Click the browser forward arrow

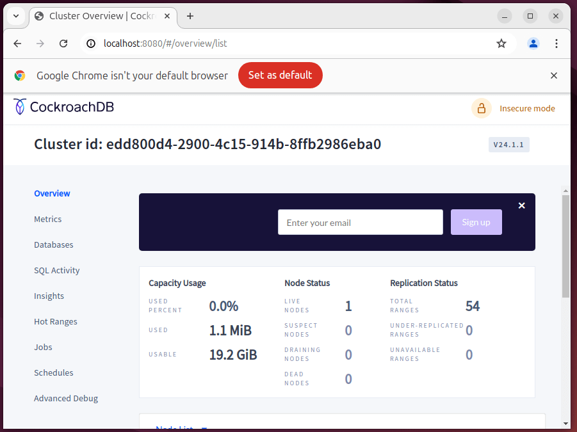point(40,44)
